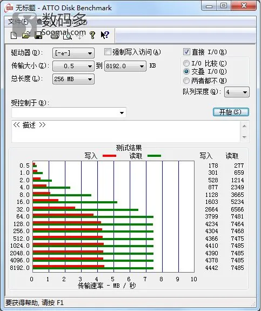Select the I/O 比较 radio button
The width and height of the screenshot is (261, 311).
pyautogui.click(x=186, y=63)
